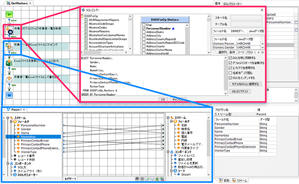Enable '名前を""で囲む' checkbox
Screen dimensions: 299x184
coord(230,73)
